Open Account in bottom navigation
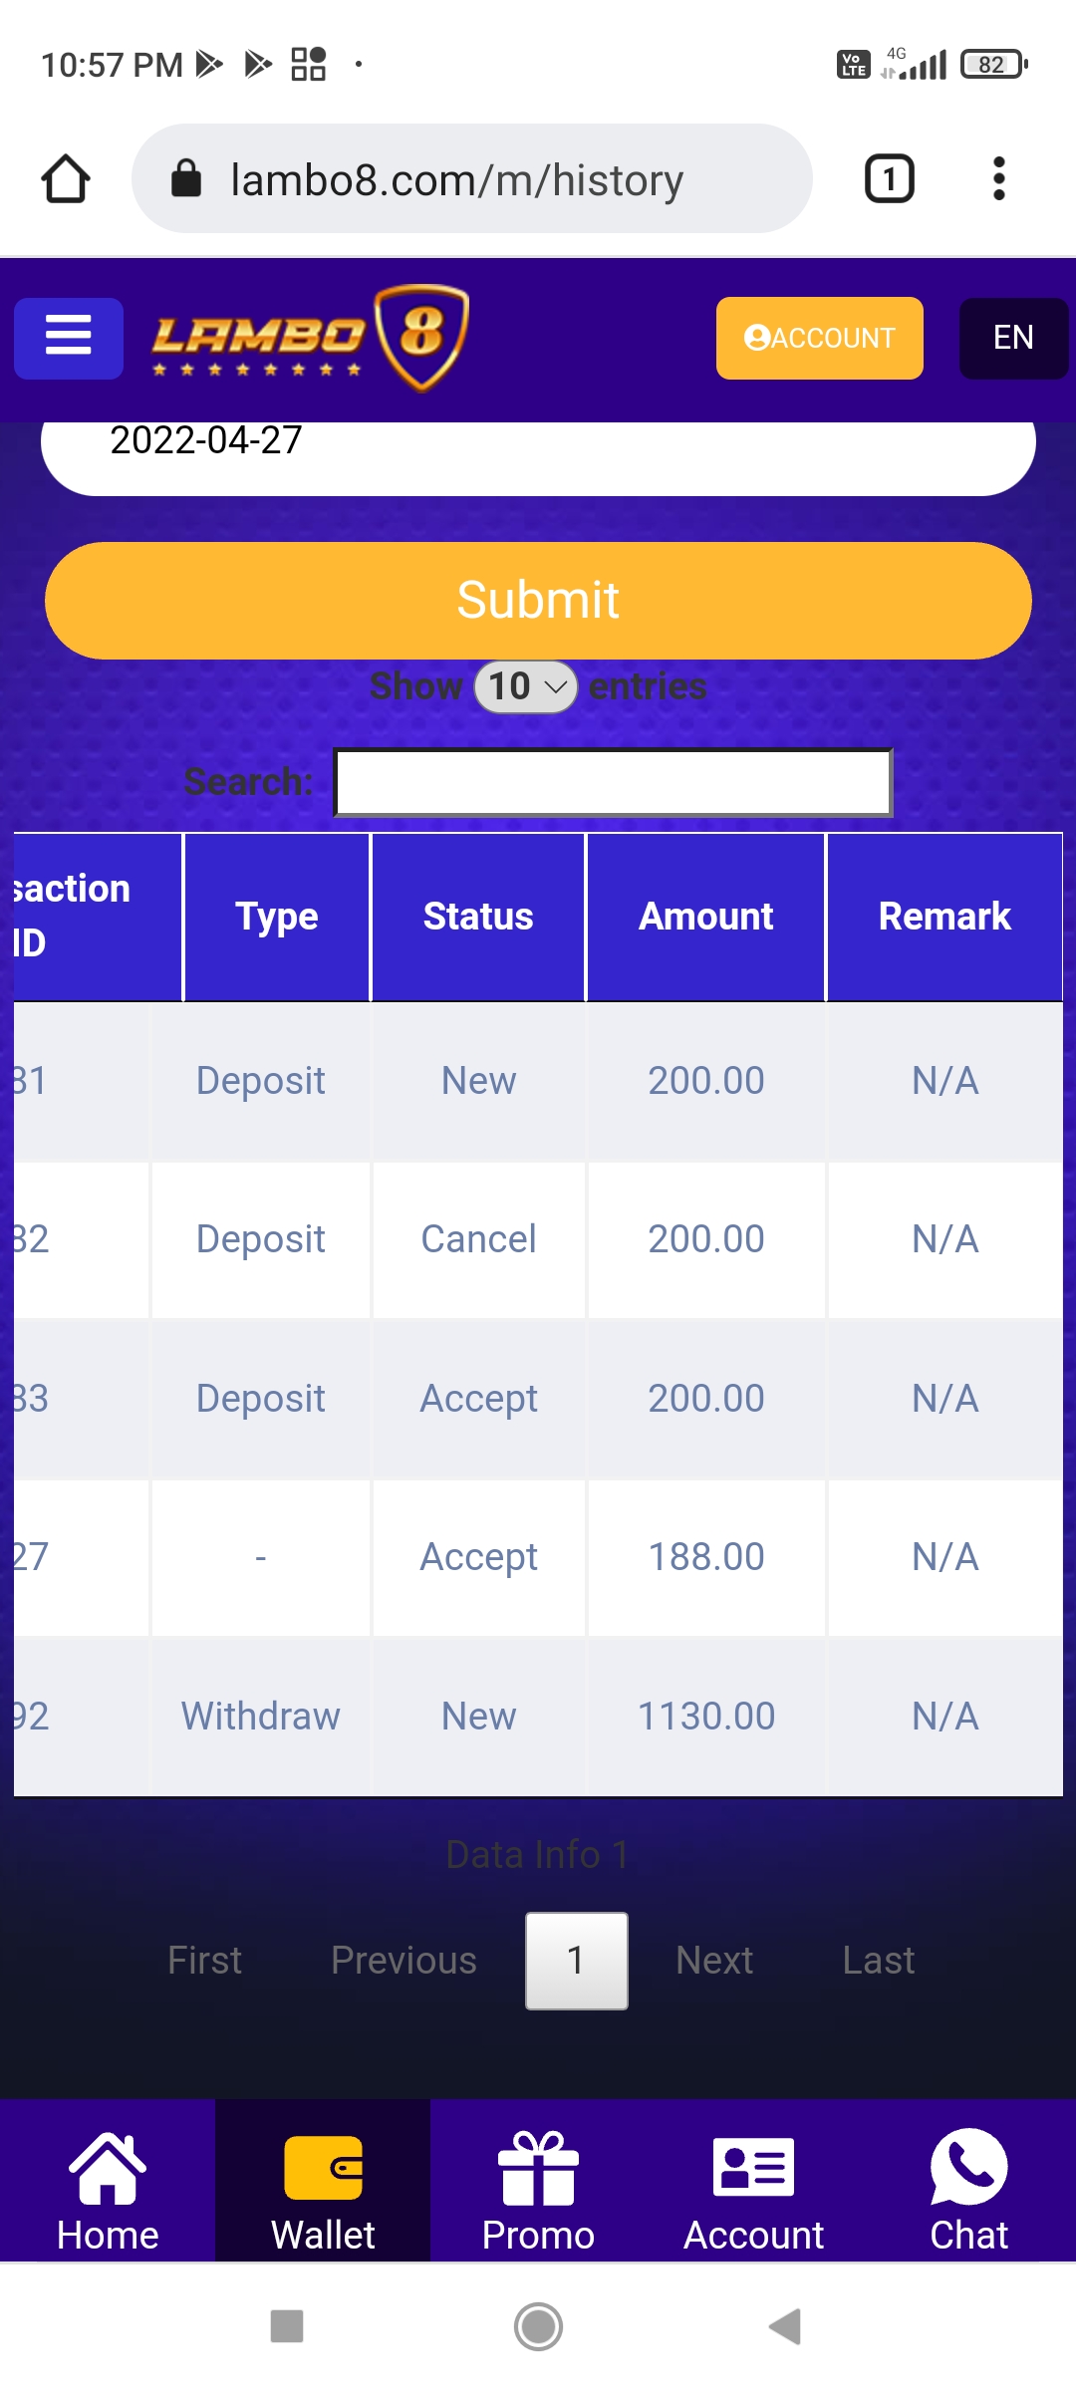Viewport: 1076px width, 2391px height. pyautogui.click(x=753, y=2190)
